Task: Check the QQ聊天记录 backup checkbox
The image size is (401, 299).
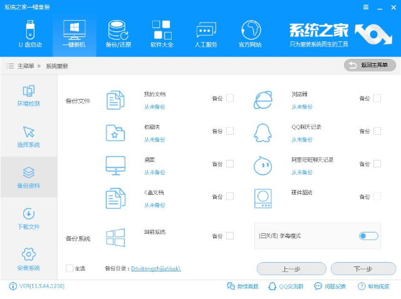Action: pyautogui.click(x=377, y=131)
